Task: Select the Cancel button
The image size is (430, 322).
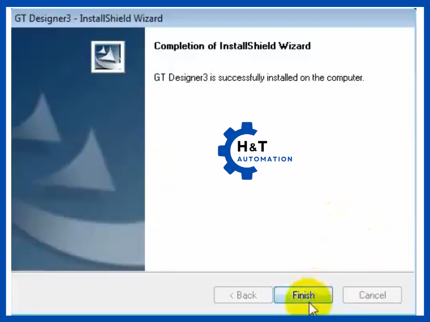Action: click(372, 295)
